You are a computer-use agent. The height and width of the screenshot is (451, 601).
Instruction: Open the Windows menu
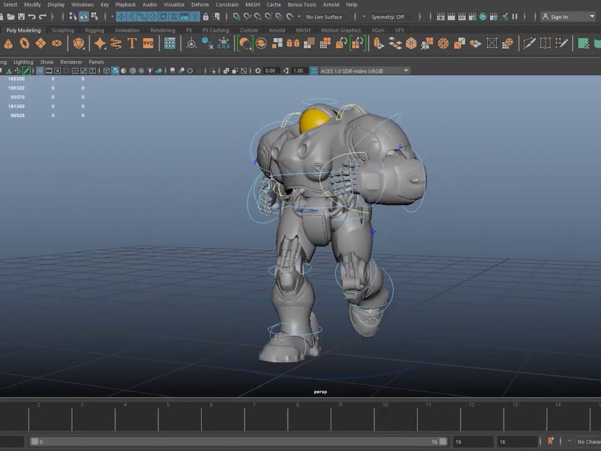pos(82,5)
